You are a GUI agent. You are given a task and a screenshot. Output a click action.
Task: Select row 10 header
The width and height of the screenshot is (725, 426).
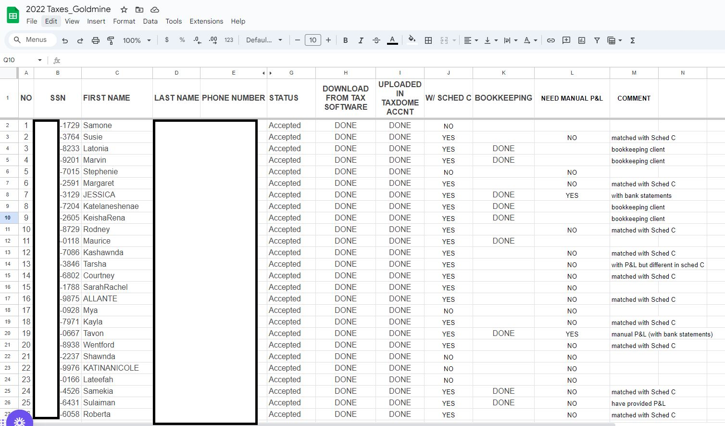click(8, 218)
